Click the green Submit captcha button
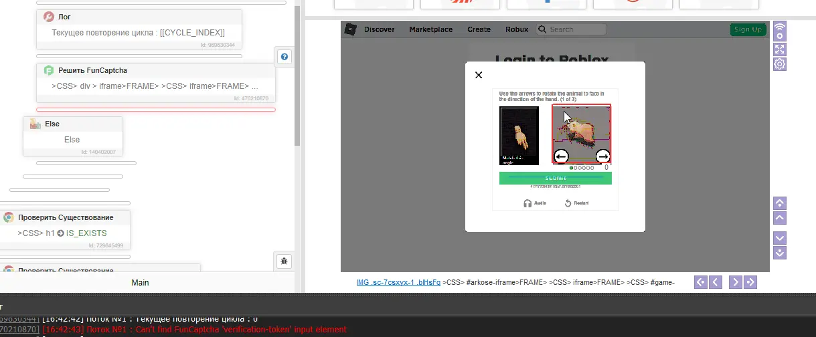The width and height of the screenshot is (816, 337). [555, 178]
